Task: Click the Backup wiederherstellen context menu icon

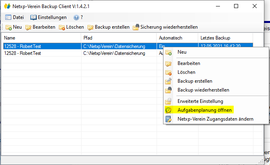Action: [168, 90]
